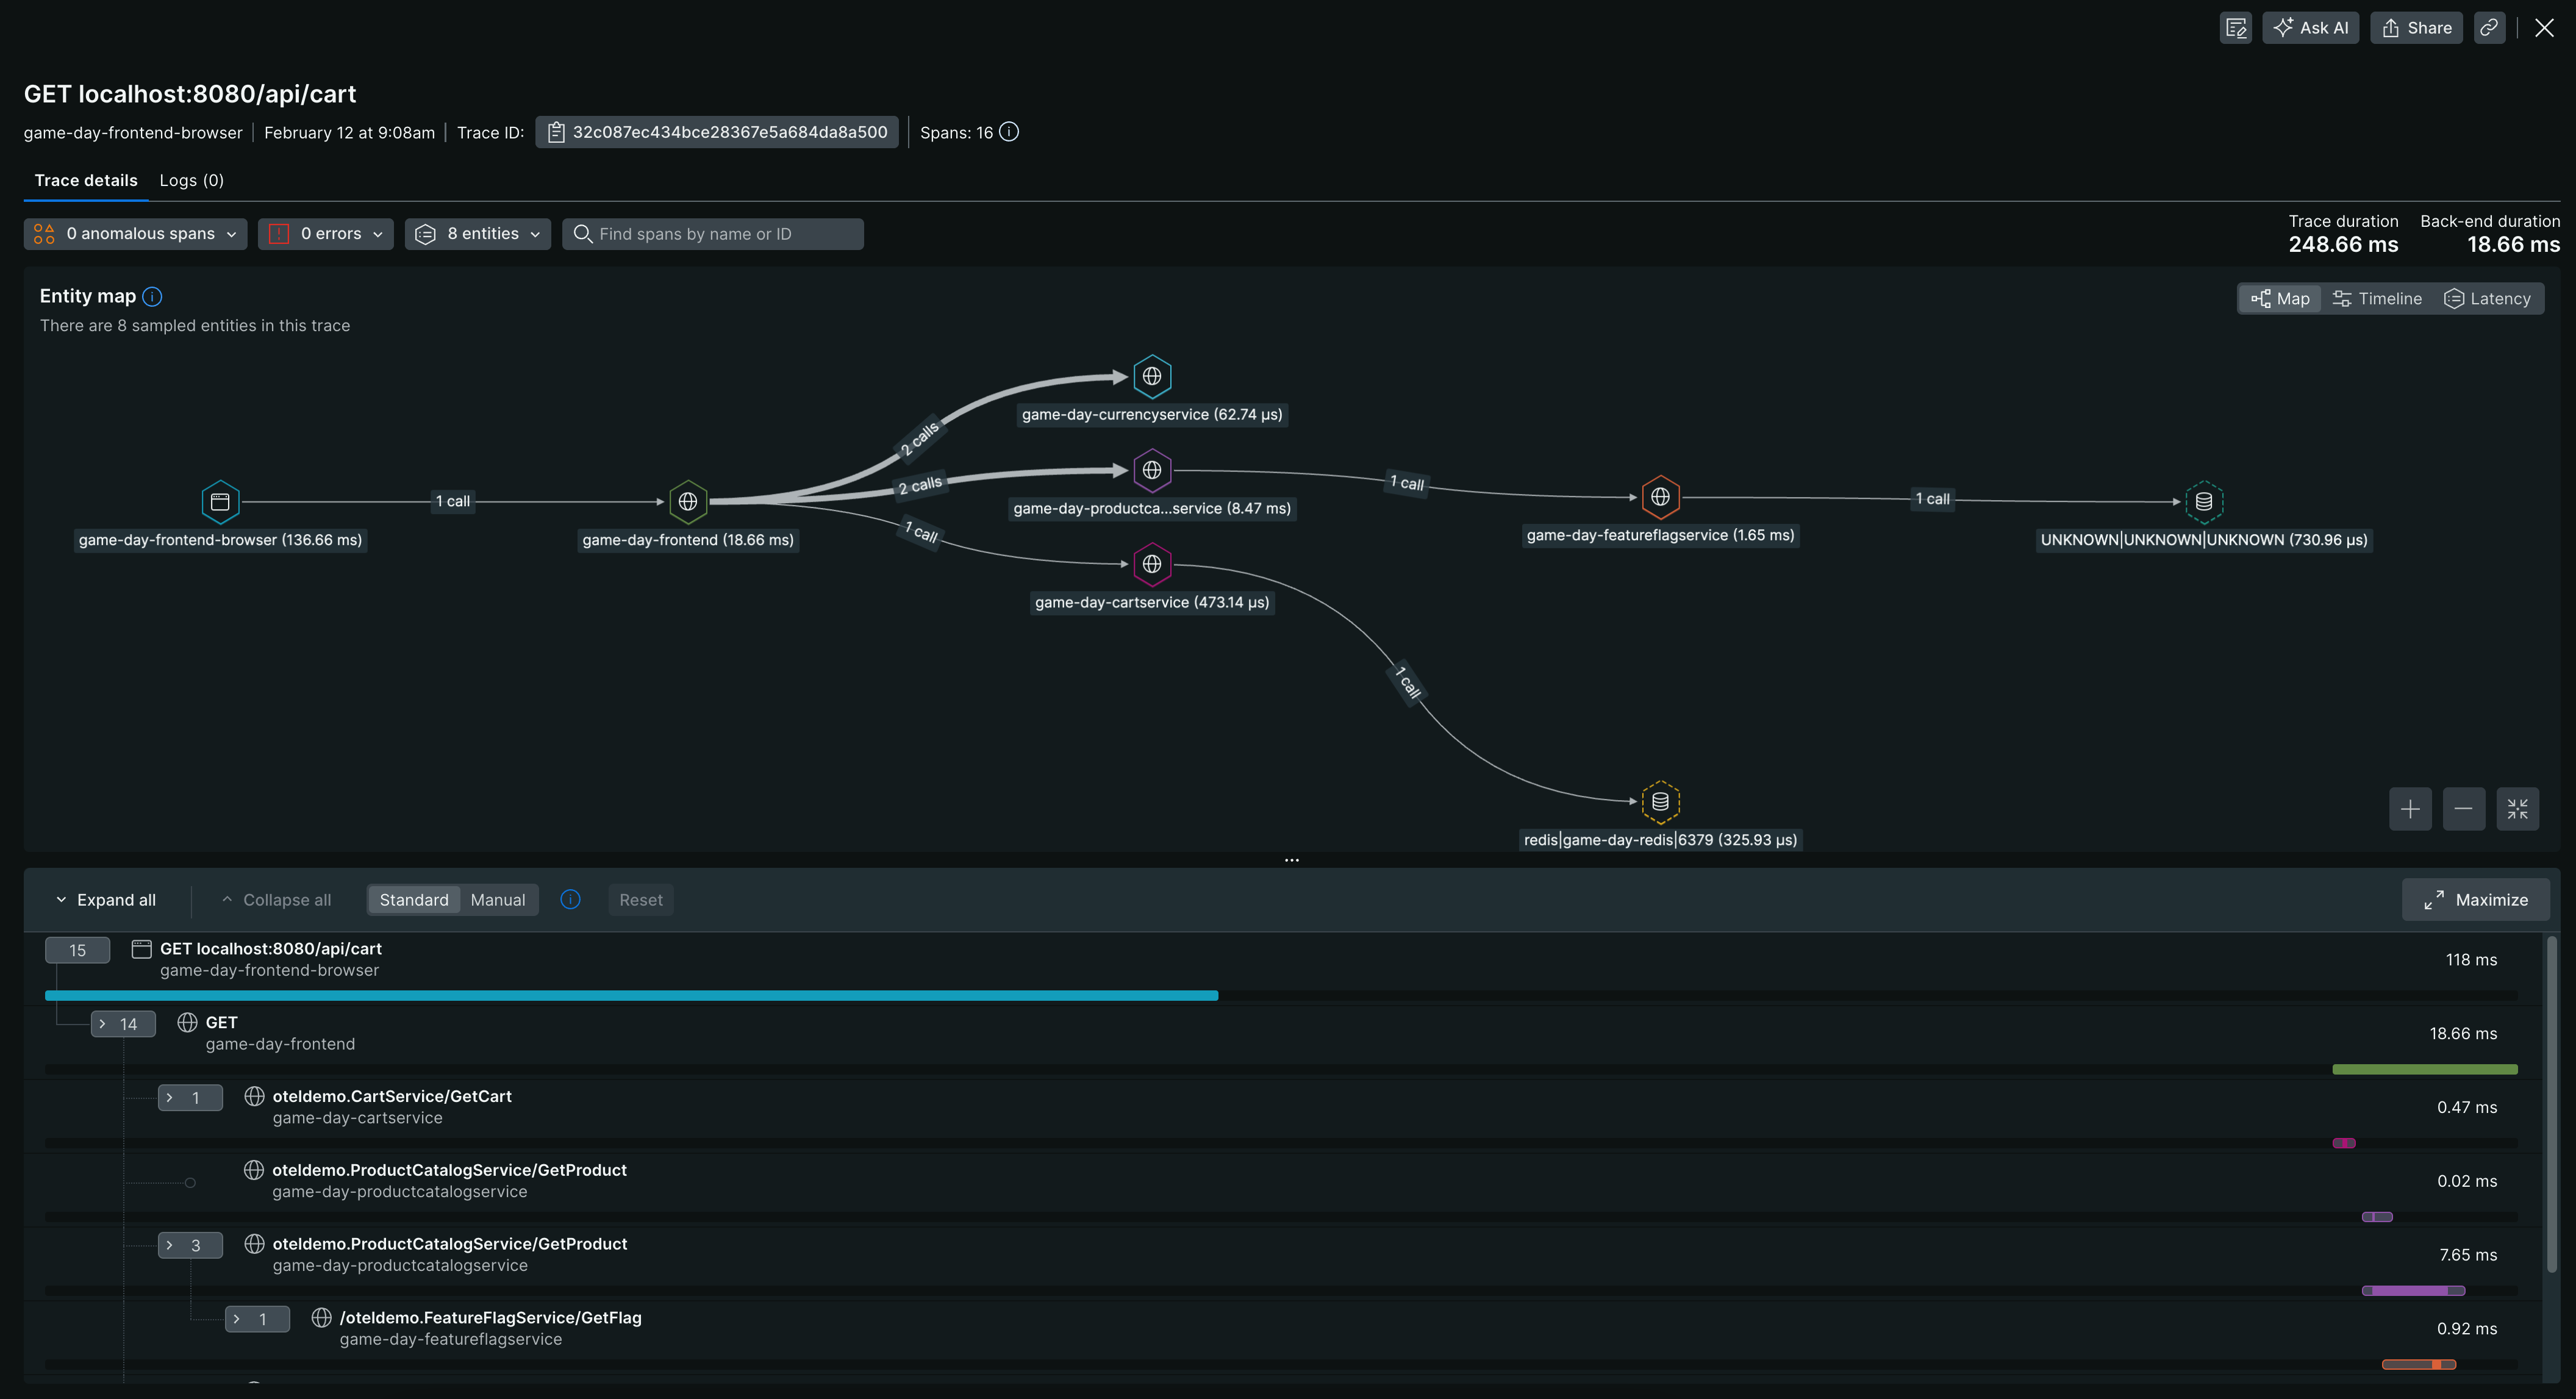Click the Reset button

tap(641, 899)
